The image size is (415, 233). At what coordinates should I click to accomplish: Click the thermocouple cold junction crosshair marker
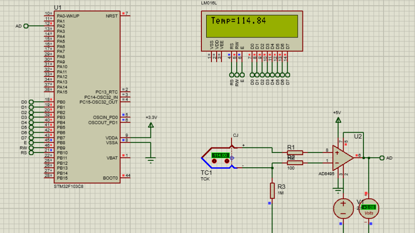point(232,158)
